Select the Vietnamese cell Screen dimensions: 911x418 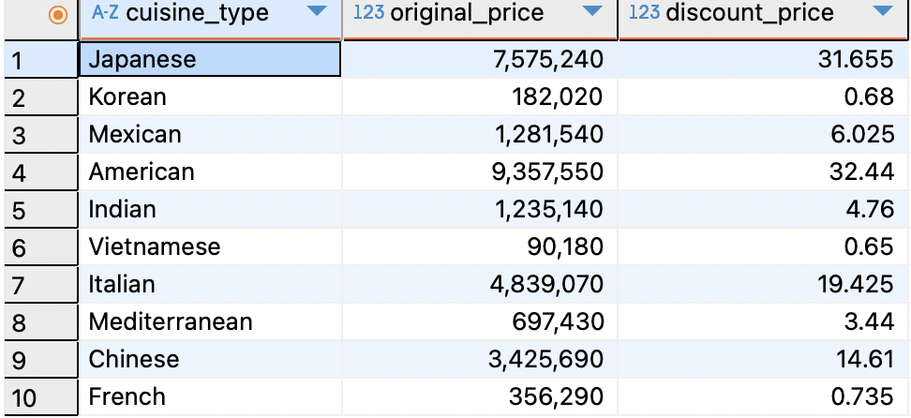coord(210,247)
